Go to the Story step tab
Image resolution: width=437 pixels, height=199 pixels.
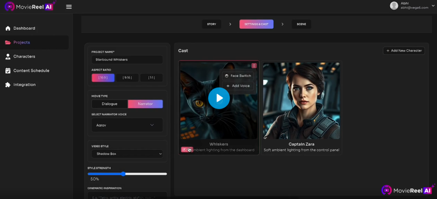211,24
